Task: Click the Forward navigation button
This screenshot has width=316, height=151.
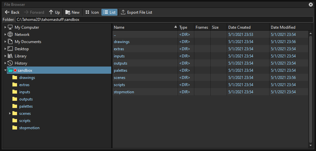Action: 34,12
